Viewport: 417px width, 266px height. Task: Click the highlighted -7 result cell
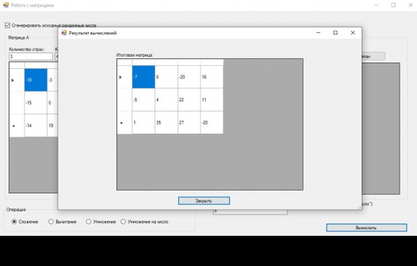pos(144,77)
